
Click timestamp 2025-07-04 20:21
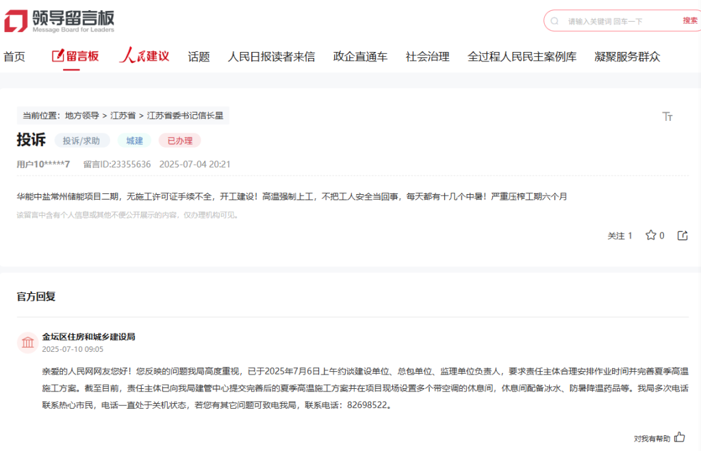[195, 164]
